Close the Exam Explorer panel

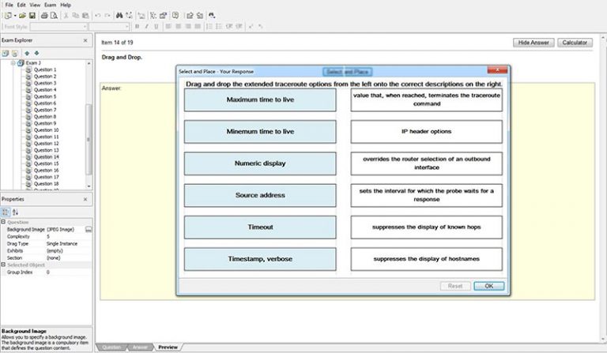click(x=85, y=39)
